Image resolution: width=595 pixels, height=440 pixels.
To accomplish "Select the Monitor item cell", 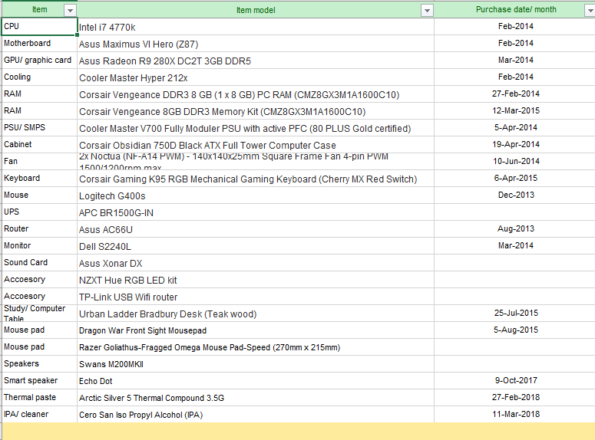I will 39,245.
